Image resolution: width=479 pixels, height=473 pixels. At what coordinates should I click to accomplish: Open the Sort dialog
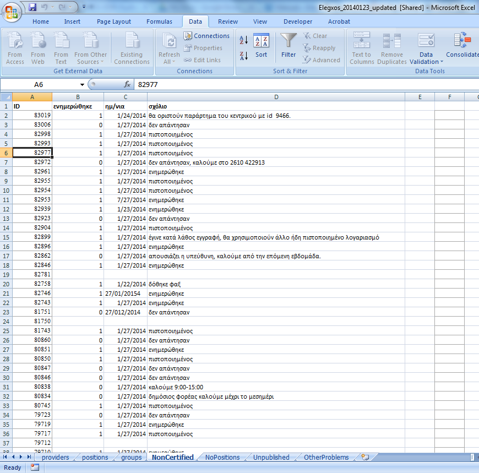[x=261, y=45]
